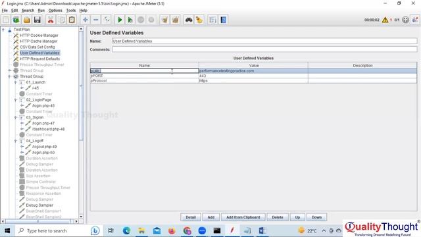The width and height of the screenshot is (421, 237).
Task: Collapse all nodes with minus icon
Action: [96, 20]
